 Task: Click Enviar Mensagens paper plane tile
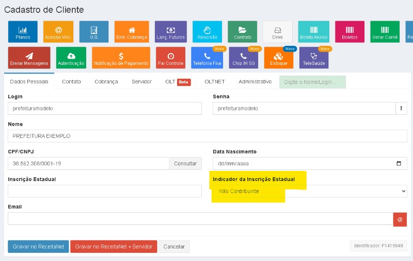[29, 58]
